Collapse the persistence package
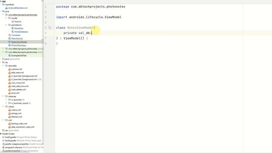The width and height of the screenshot is (272, 153). tap(6, 25)
